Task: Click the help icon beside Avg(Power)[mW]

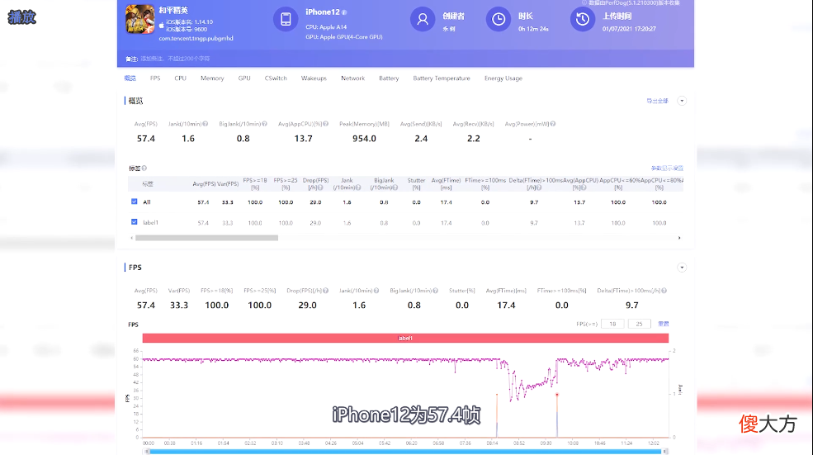Action: 553,124
